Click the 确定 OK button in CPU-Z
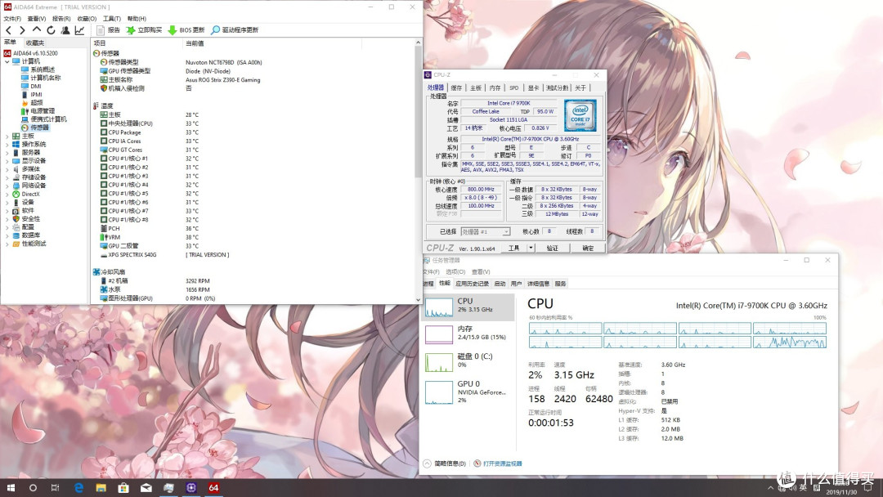The height and width of the screenshot is (497, 883). pos(588,248)
